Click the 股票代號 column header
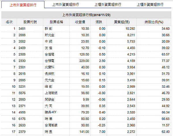Screen dimensions: 173x136 pyautogui.click(x=30, y=22)
